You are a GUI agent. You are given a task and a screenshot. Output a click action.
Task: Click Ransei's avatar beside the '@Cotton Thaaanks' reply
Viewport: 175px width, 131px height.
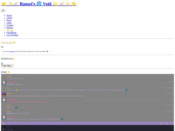point(4,83)
